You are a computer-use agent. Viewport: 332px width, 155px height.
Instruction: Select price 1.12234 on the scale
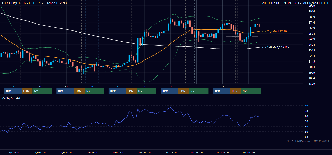(309, 56)
